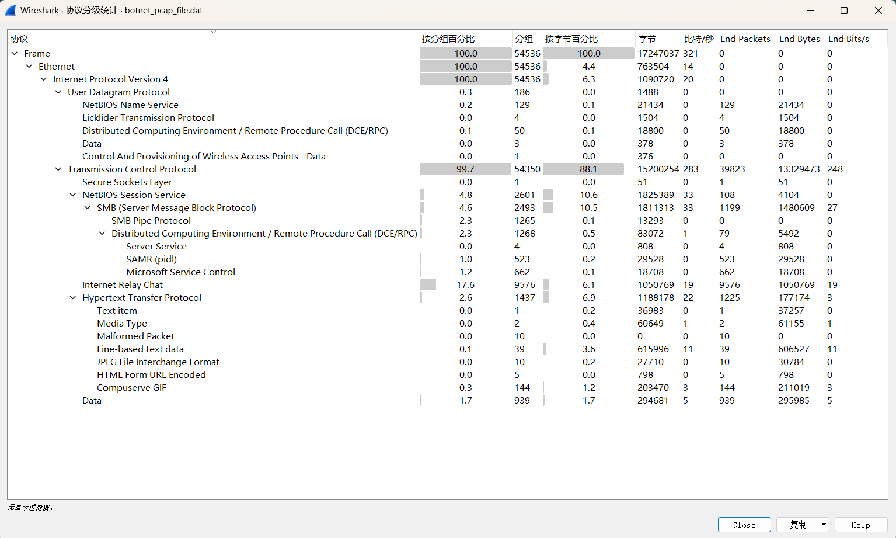Sort by the 协议 column header
The image size is (896, 538).
213,39
